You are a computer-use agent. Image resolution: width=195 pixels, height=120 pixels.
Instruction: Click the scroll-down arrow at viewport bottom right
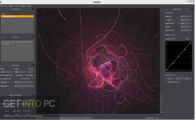tap(161, 113)
